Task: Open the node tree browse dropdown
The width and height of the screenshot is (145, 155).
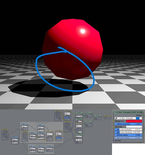Action: click(117, 118)
